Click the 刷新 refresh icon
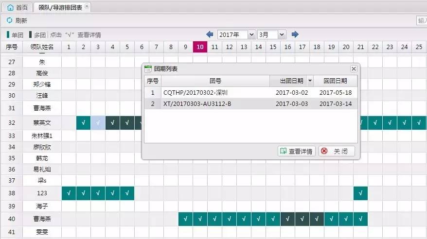This screenshot has height=239, width=427. (x=9, y=20)
